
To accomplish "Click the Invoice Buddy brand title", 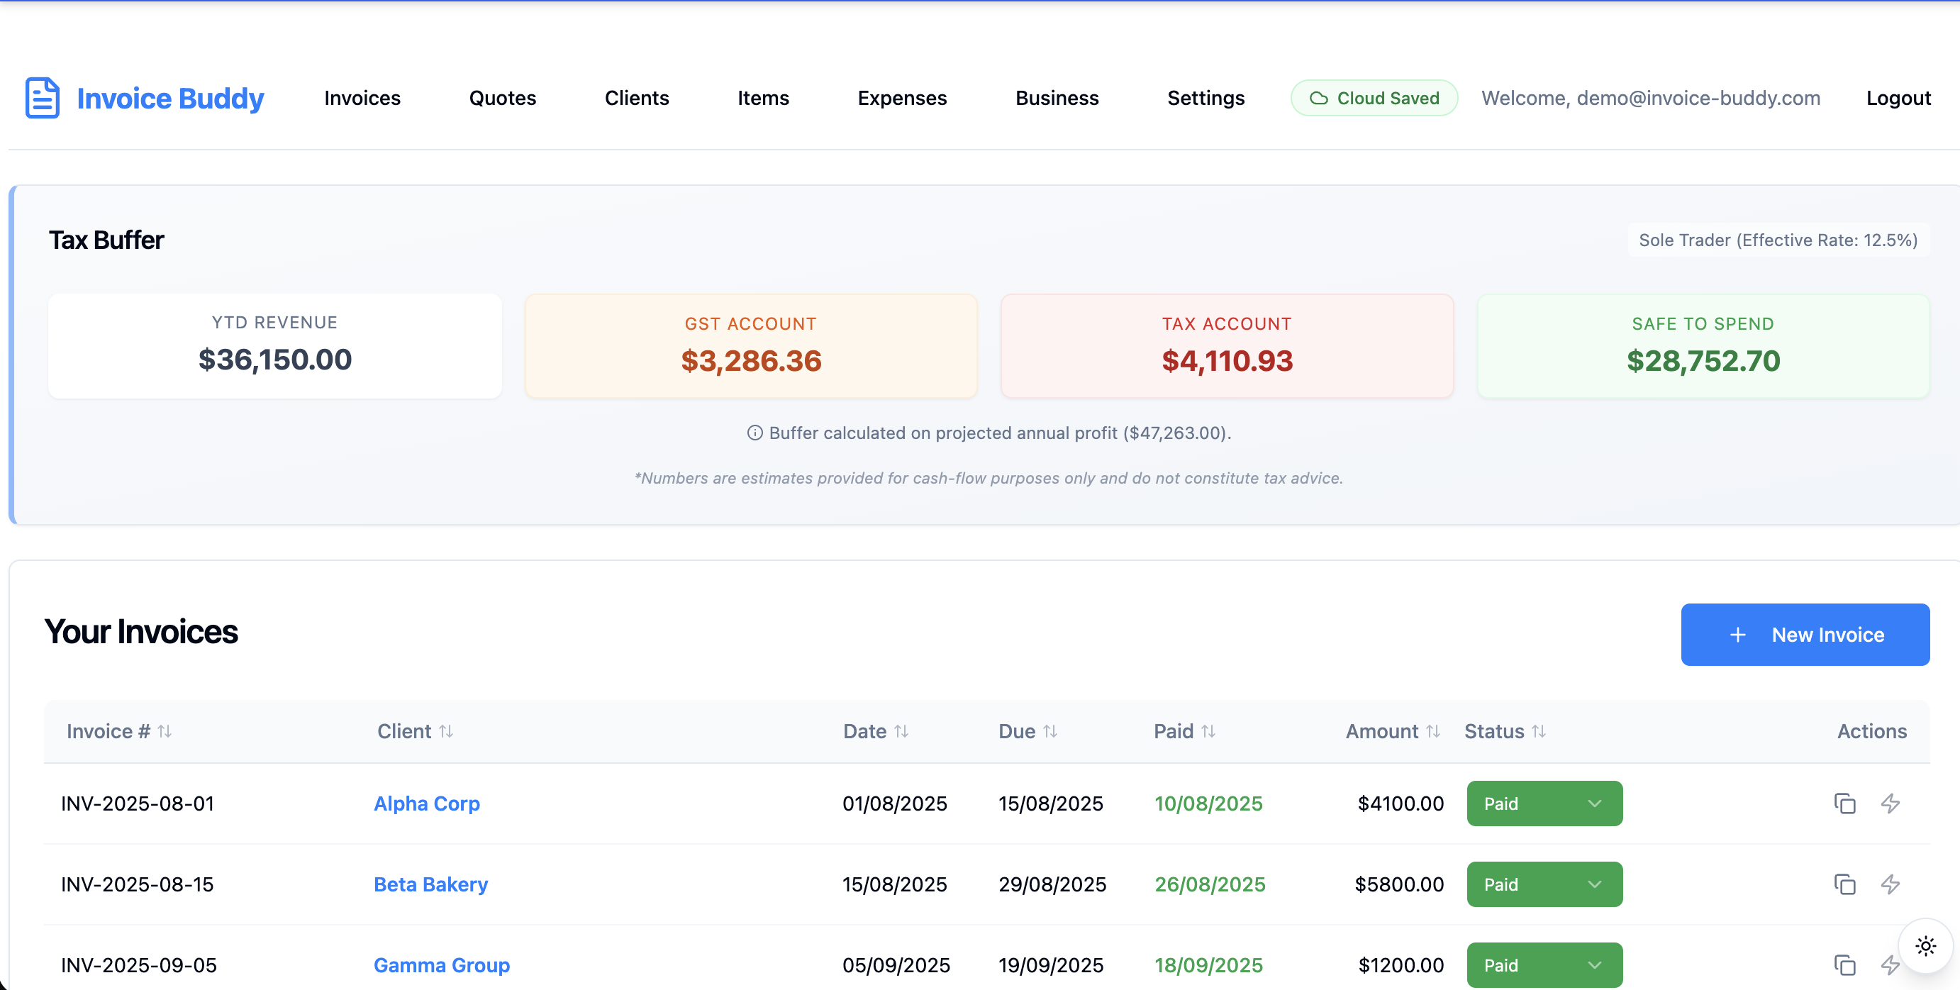I will click(x=170, y=98).
